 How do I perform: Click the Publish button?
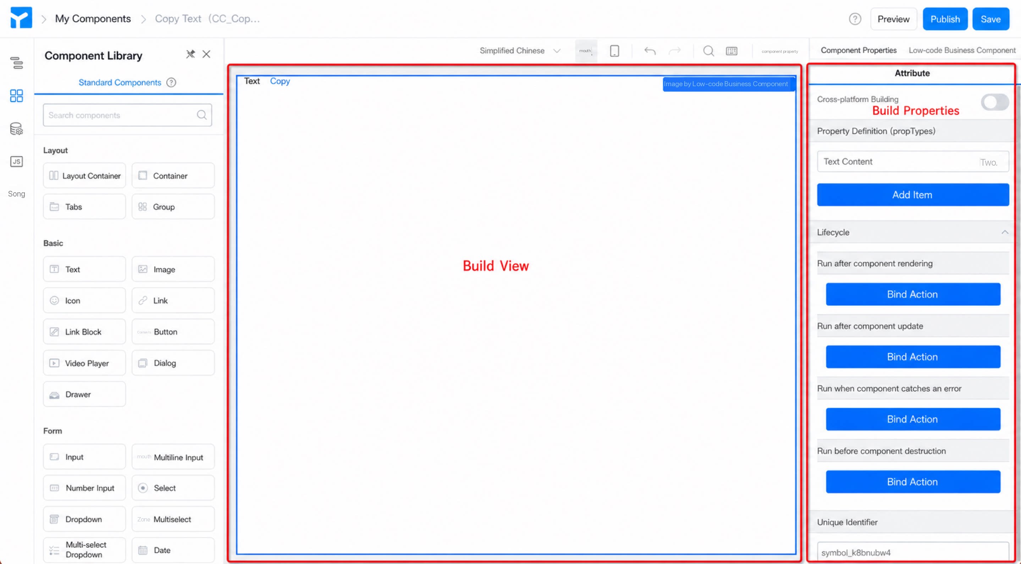pos(945,19)
